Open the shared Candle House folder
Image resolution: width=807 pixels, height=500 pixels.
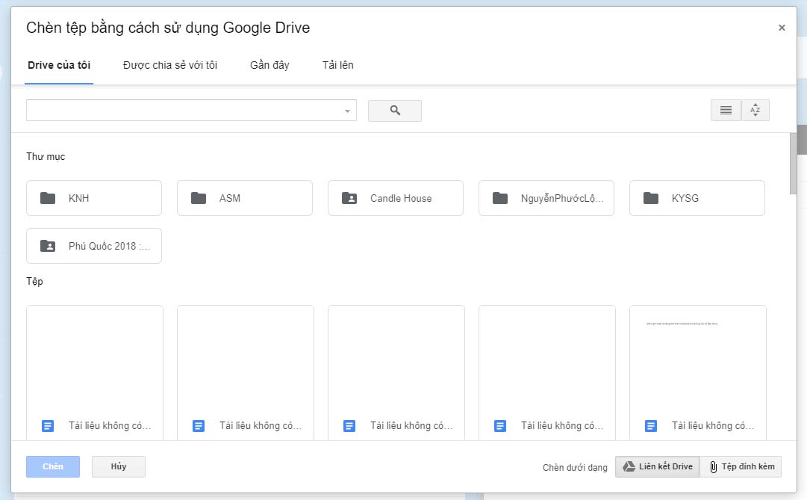[395, 198]
